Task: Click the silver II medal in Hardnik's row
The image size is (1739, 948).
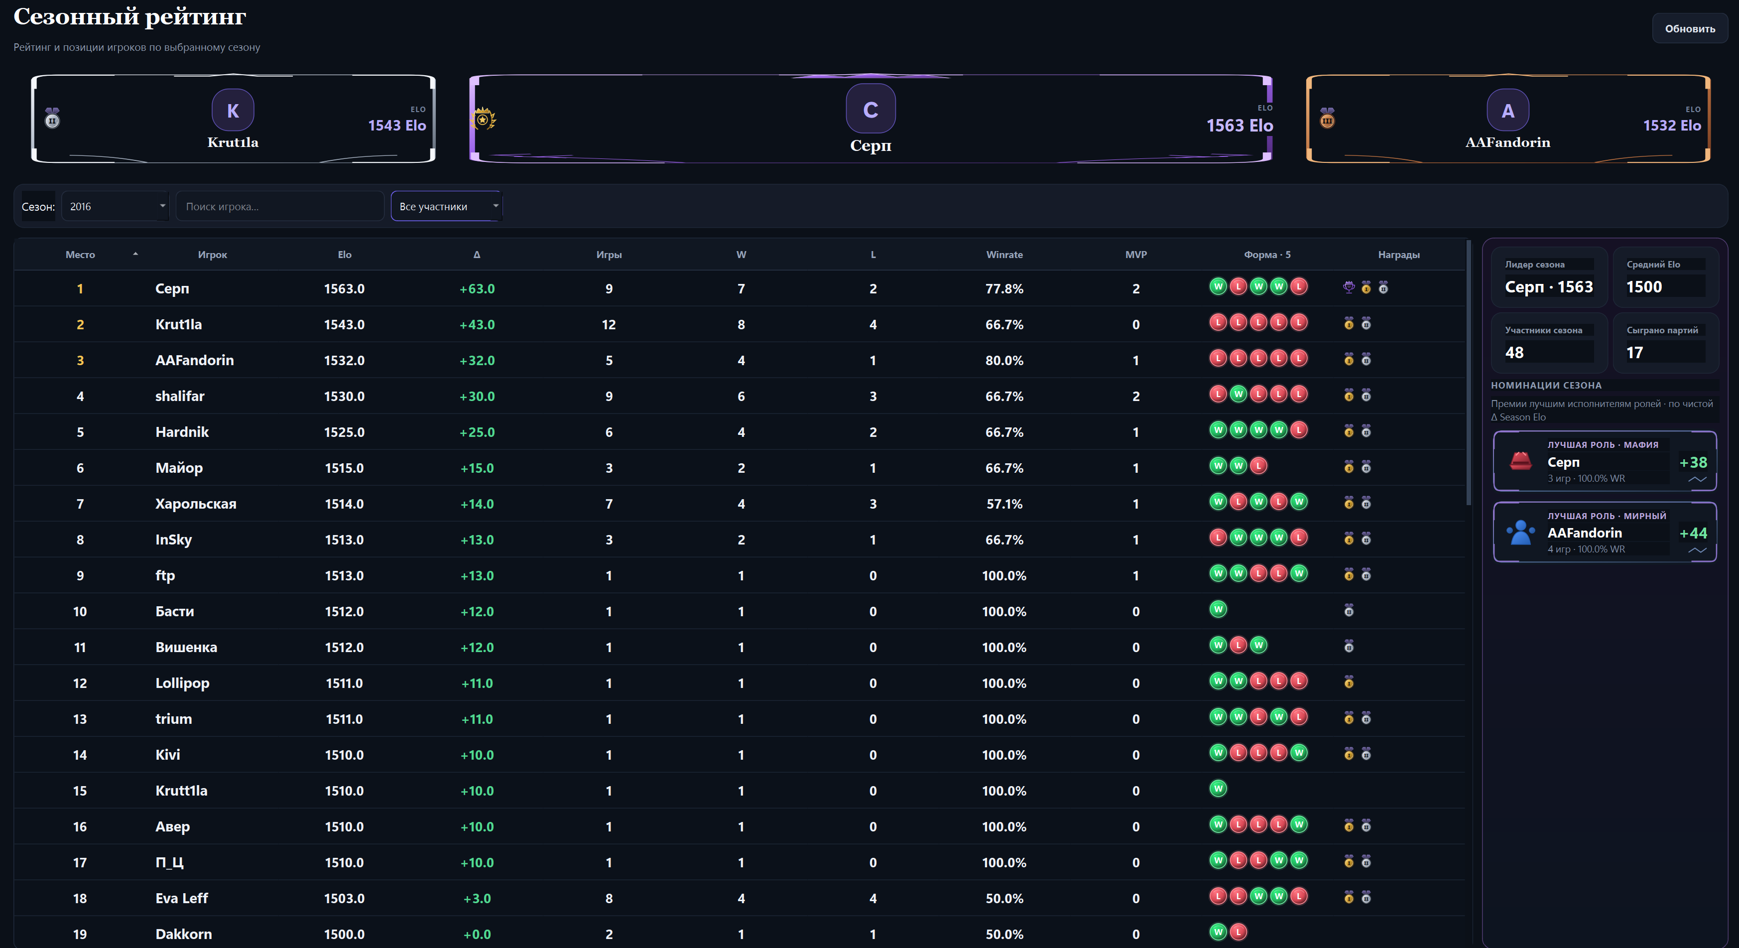Action: [1366, 431]
